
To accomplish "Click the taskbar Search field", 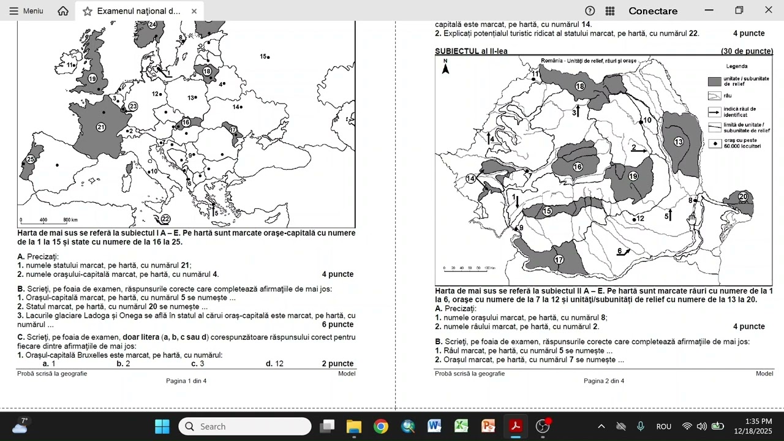I will tap(245, 426).
